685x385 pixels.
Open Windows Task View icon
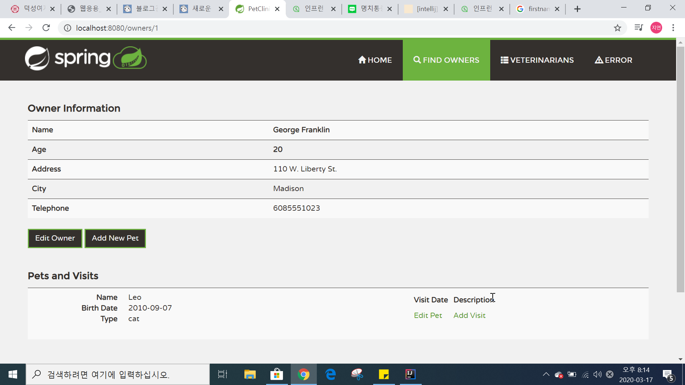click(x=223, y=374)
